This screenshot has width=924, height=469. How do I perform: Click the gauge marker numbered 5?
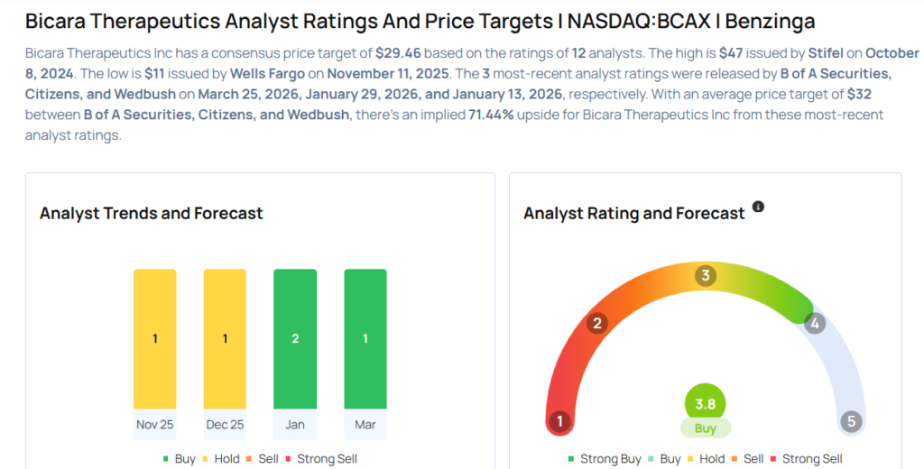point(850,421)
